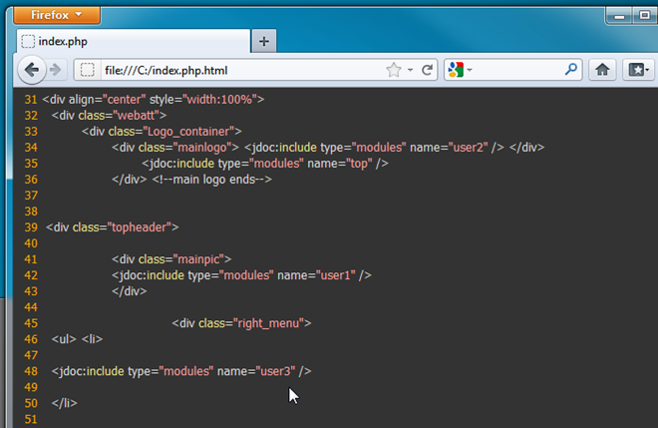Click the "center" align value
658x428 pixels.
124,100
